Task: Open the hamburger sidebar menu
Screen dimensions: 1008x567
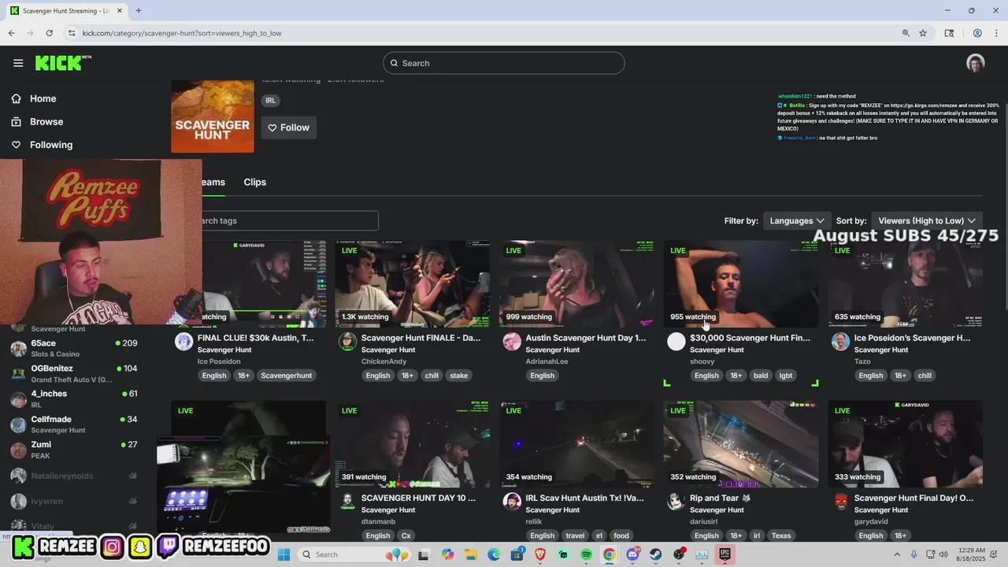Action: pos(18,63)
